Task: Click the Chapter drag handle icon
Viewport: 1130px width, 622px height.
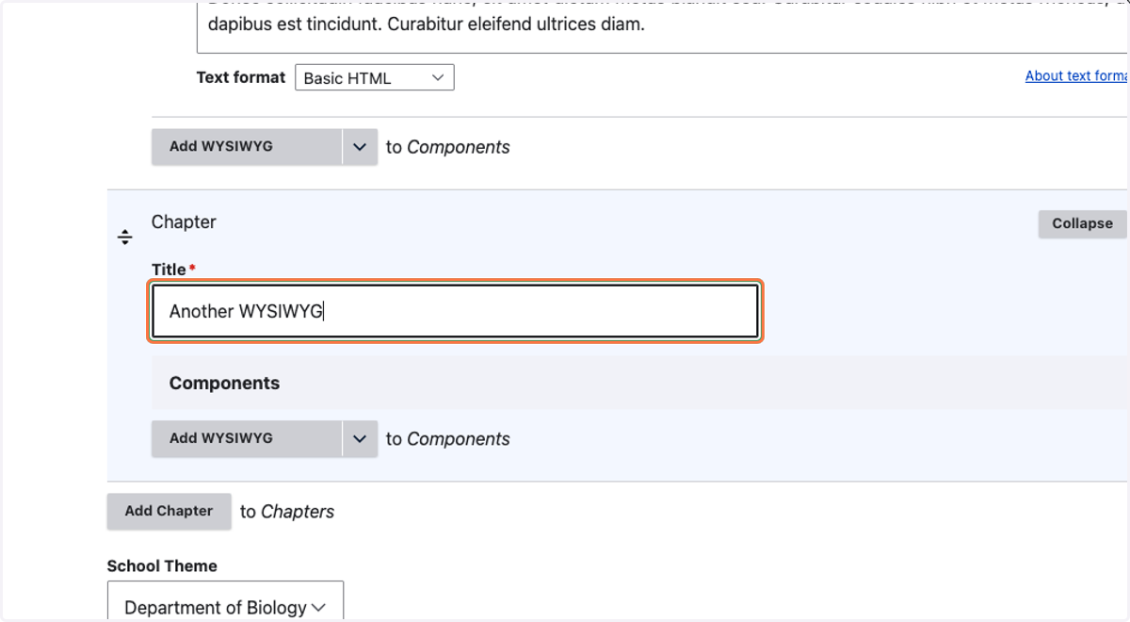Action: (x=124, y=237)
